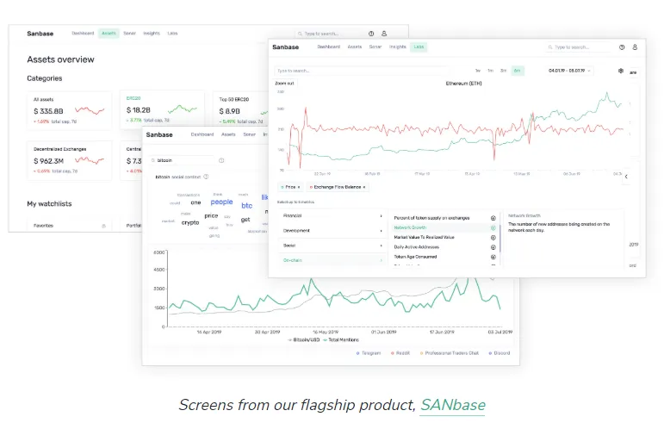
Task: Select the 1w time range
Action: pos(478,71)
